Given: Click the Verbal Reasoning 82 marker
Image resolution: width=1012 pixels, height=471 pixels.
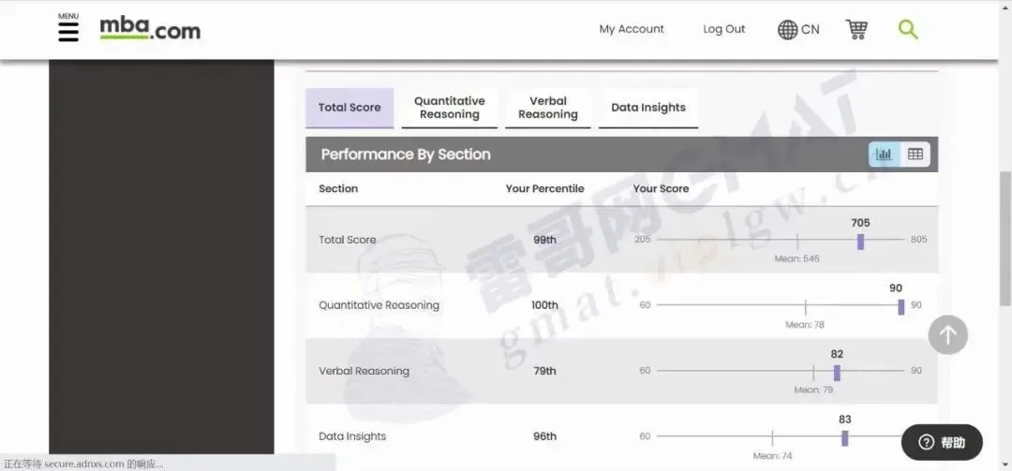Looking at the screenshot, I should (x=837, y=373).
